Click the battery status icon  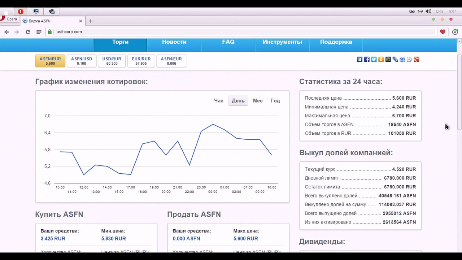pyautogui.click(x=412, y=11)
